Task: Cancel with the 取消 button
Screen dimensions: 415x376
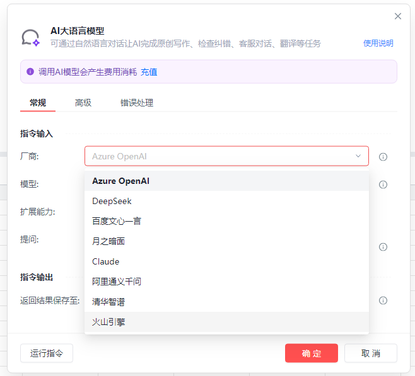Action: [371, 353]
